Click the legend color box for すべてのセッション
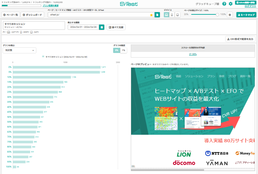 (43, 57)
